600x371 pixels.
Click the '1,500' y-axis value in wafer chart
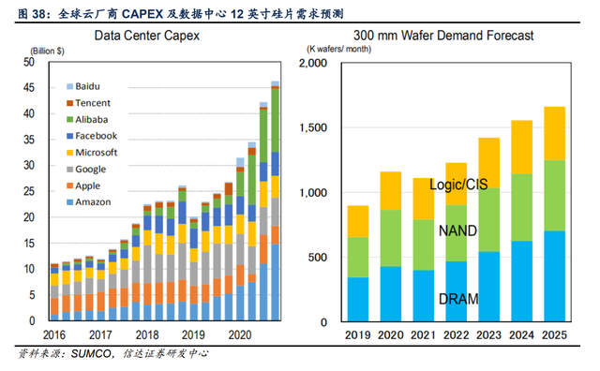pyautogui.click(x=313, y=127)
